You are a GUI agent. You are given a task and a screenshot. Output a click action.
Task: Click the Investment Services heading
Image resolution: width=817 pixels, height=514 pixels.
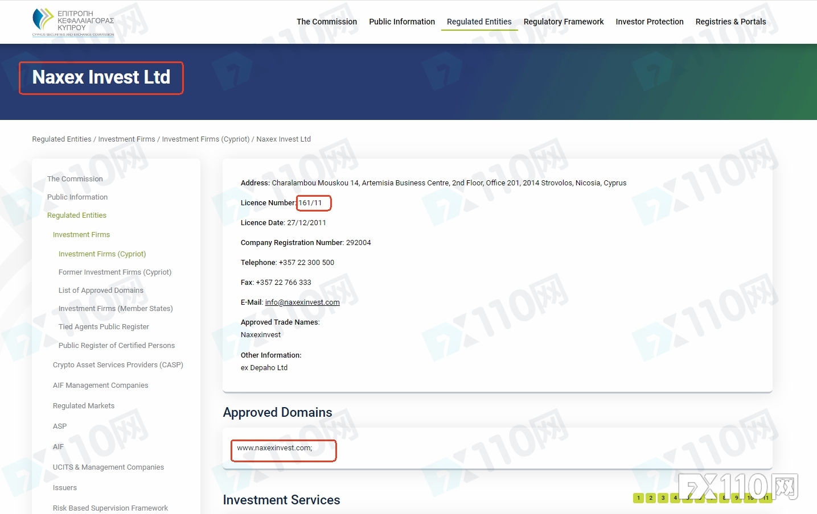pos(282,500)
